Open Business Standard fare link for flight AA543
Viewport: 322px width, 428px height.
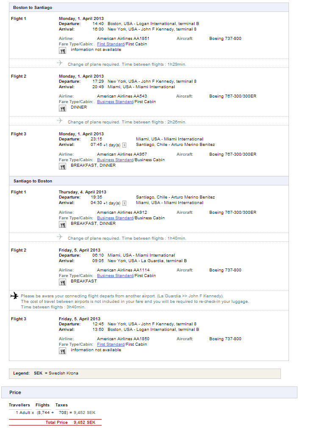click(115, 102)
